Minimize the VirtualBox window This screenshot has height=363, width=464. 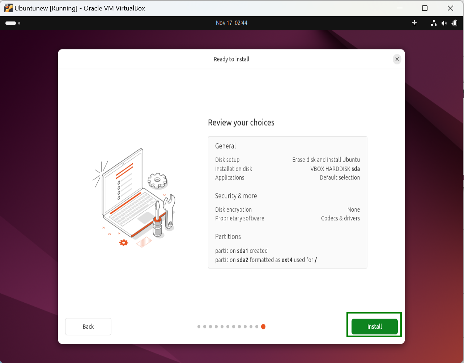coord(400,8)
